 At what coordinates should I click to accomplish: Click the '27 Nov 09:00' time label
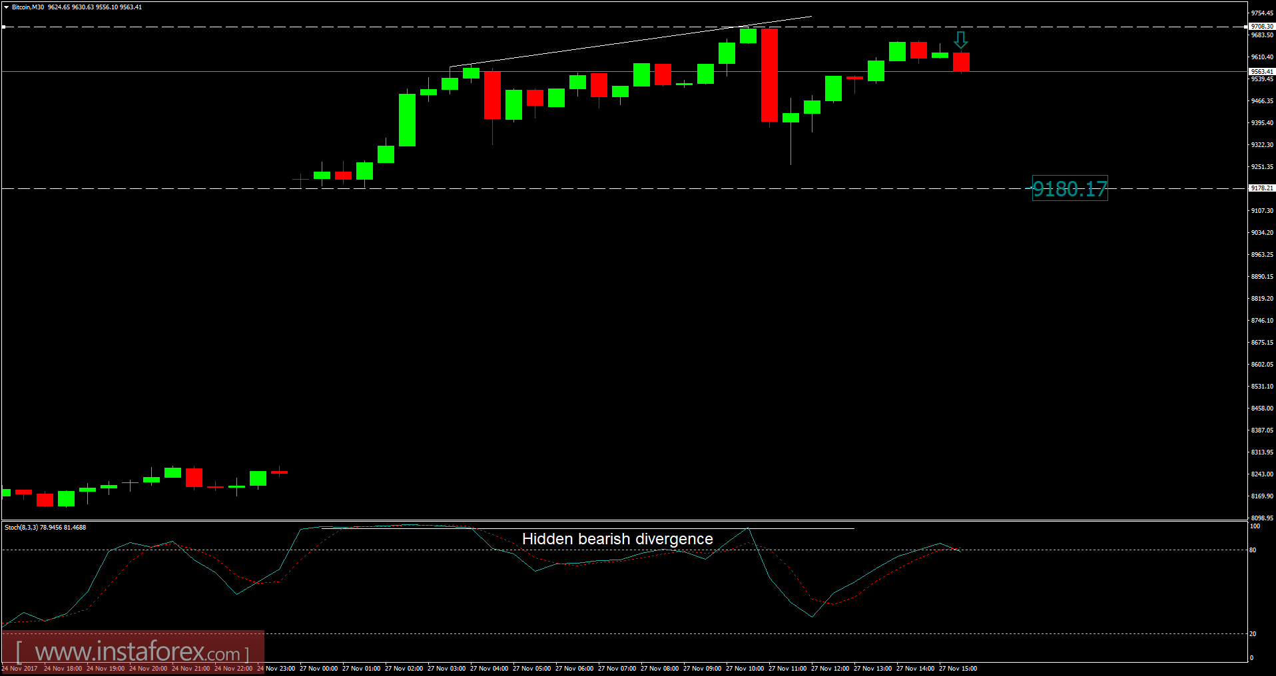(x=702, y=669)
